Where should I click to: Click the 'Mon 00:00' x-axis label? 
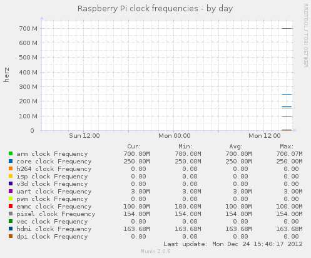175,136
